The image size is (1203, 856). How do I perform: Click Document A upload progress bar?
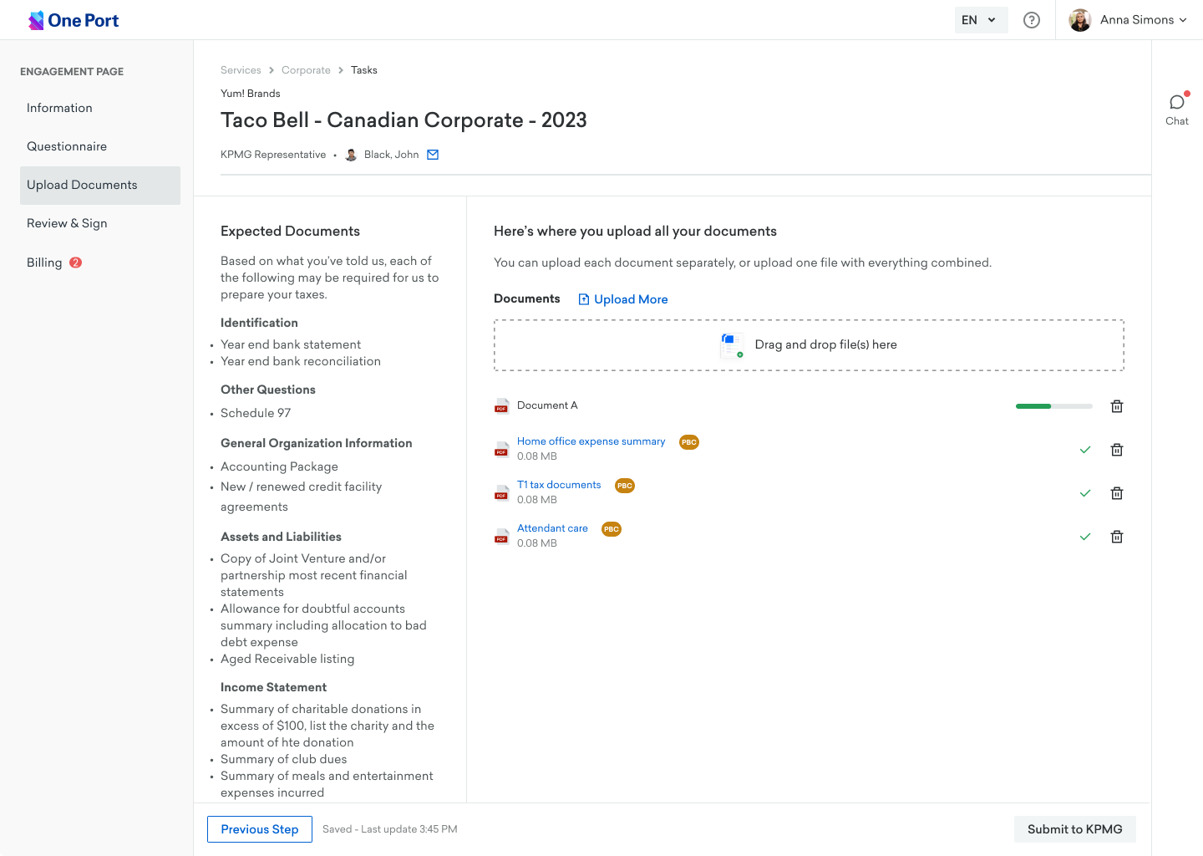[x=1053, y=406]
